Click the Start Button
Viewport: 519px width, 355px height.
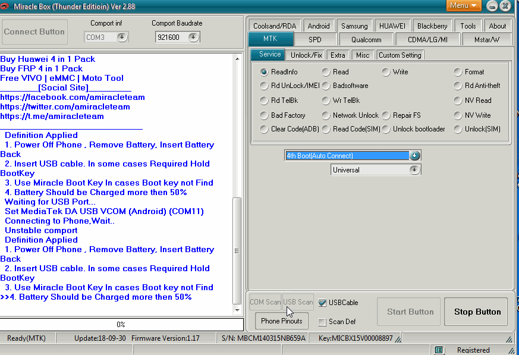pos(409,312)
